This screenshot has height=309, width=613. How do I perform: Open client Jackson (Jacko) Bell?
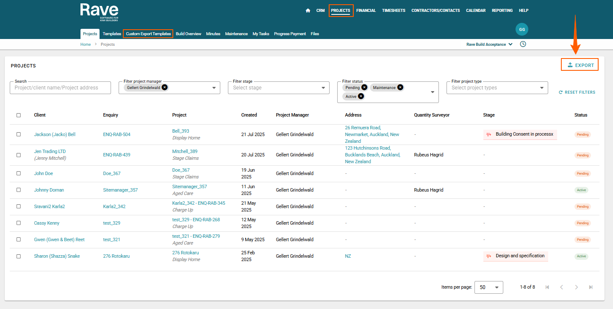[x=55, y=134]
